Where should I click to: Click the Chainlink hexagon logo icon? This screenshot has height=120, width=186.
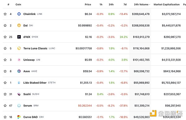tap(19, 14)
